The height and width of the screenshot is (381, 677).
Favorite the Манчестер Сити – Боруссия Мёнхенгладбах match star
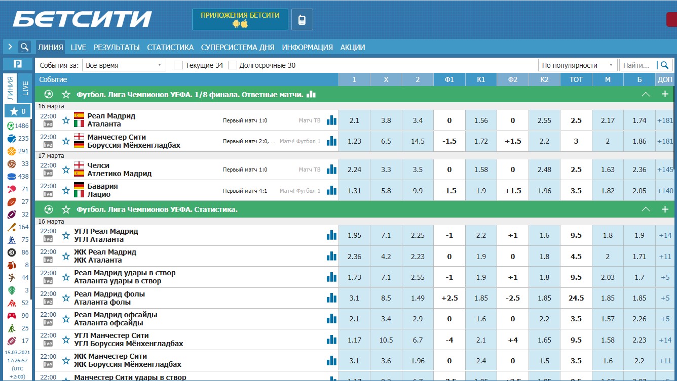coord(65,141)
